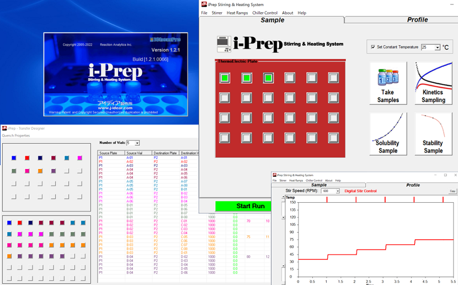458x285 pixels.
Task: Click the red vial in Transfer Designer top plate
Action: tap(27, 159)
